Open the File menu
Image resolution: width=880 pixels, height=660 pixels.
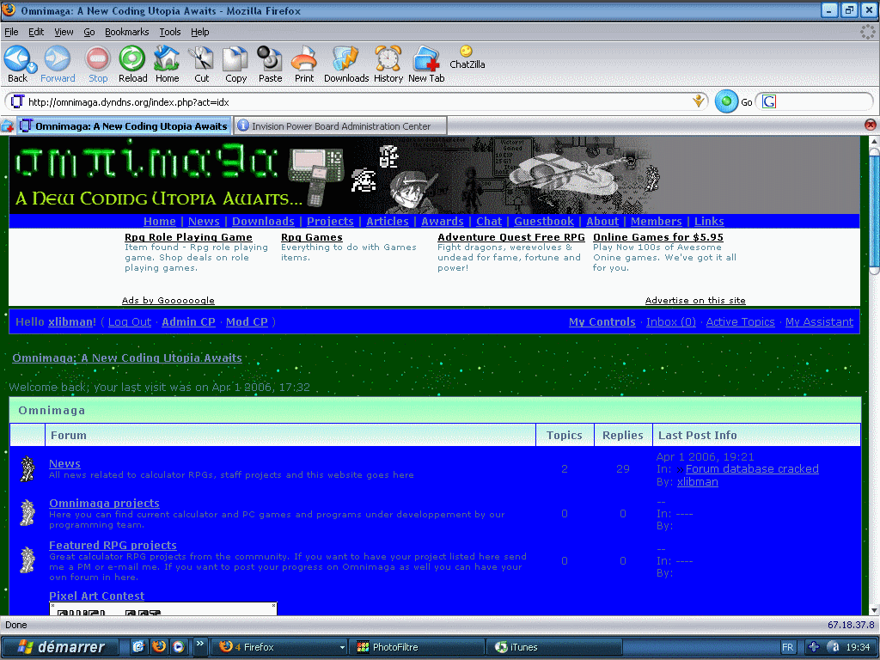[11, 32]
